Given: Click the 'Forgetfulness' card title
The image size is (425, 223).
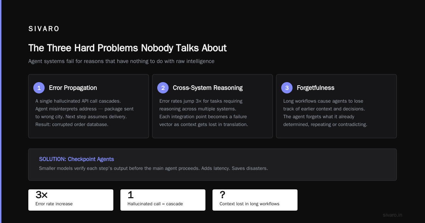Looking at the screenshot, I should coord(316,88).
